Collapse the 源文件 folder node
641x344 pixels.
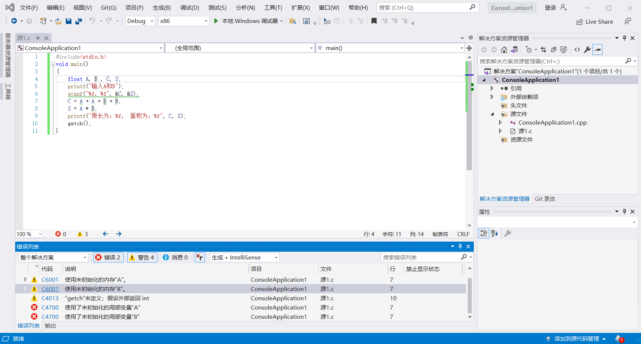pos(492,114)
